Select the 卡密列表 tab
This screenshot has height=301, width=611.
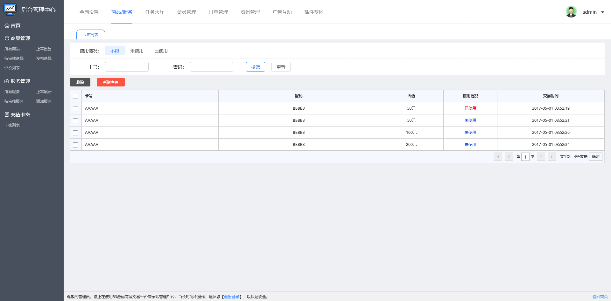point(91,35)
